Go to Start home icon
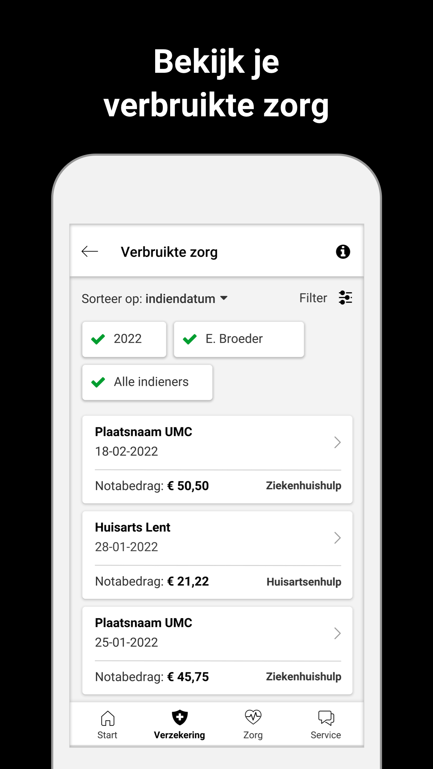Viewport: 433px width, 769px height. [x=107, y=718]
